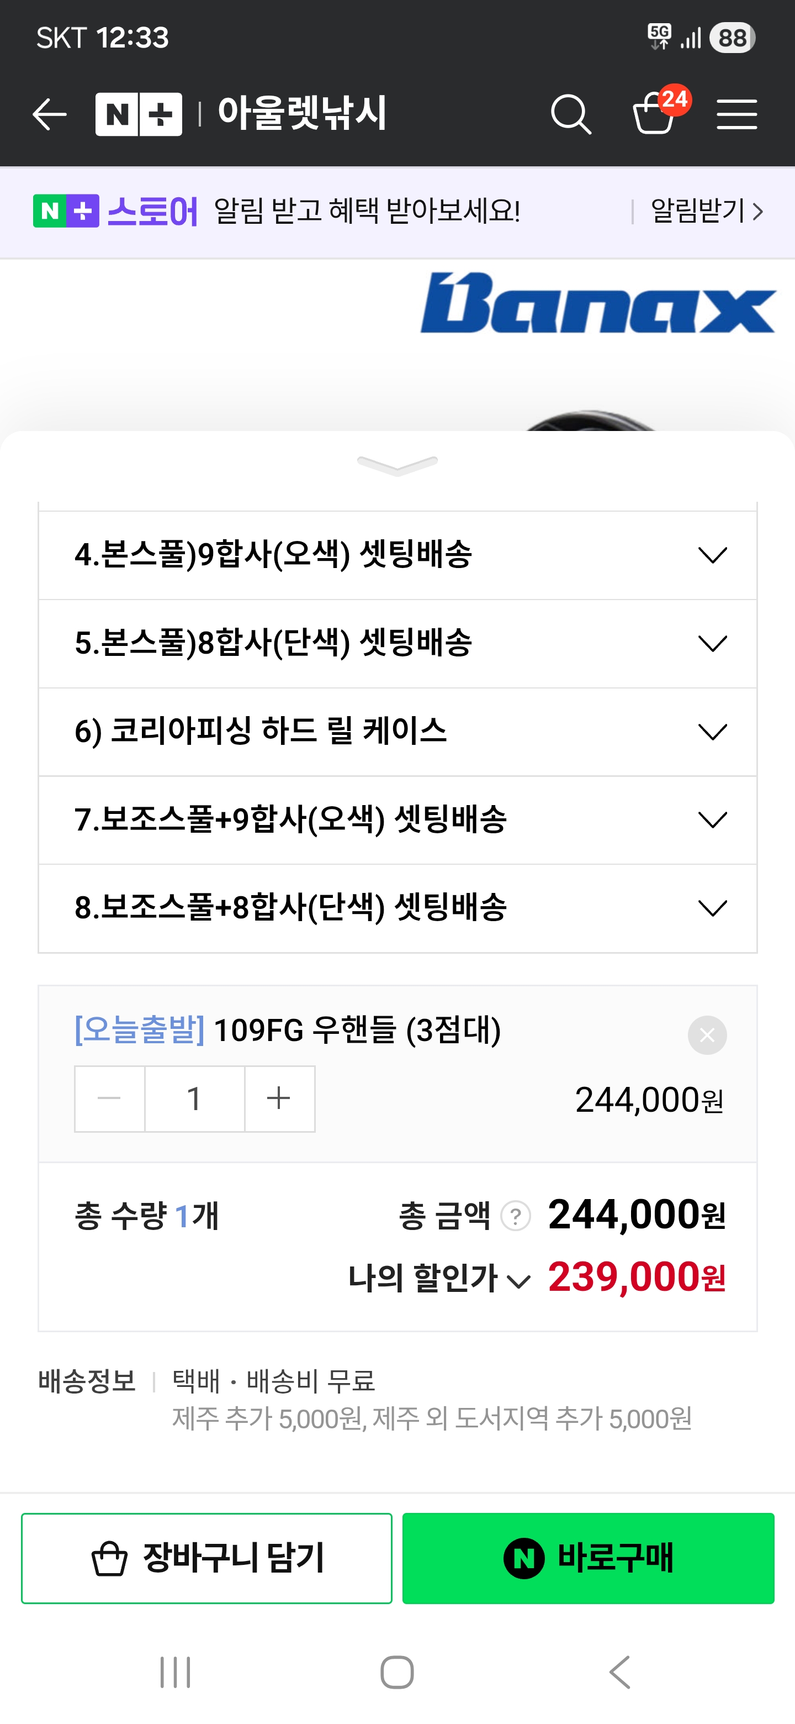Open the N+ store logo

tap(139, 114)
